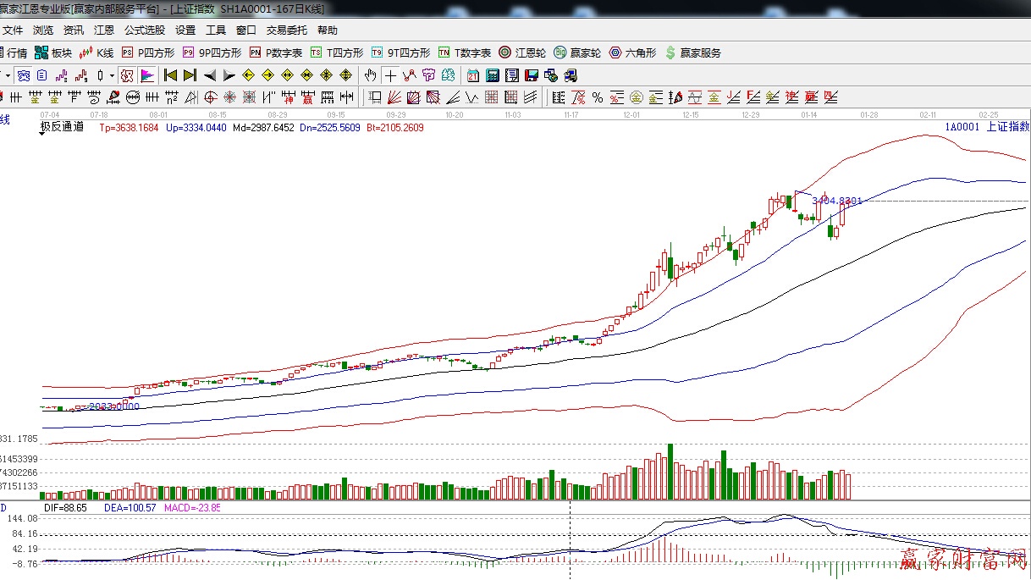1031x580 pixels.
Task: Expand the candlestick type dropdown arrow
Action: [x=113, y=75]
